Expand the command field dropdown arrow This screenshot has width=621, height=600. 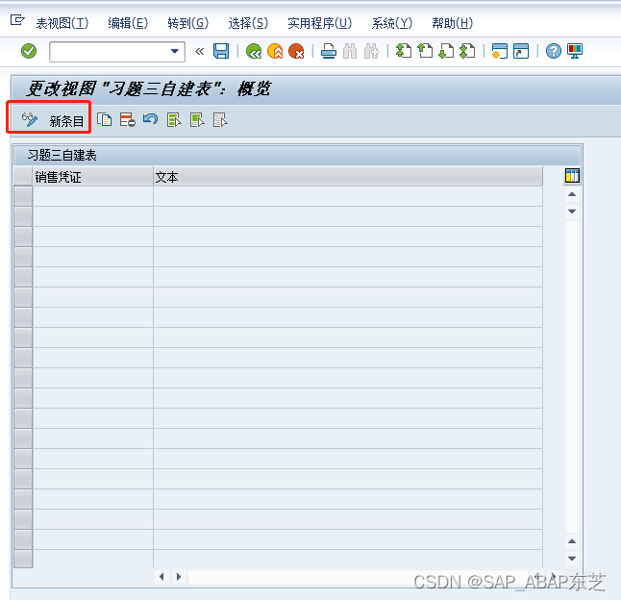tap(174, 51)
